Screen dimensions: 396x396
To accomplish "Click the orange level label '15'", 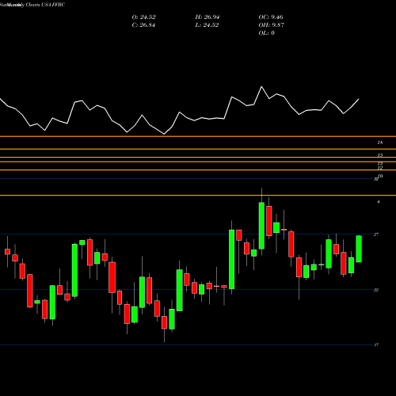I will (x=380, y=155).
